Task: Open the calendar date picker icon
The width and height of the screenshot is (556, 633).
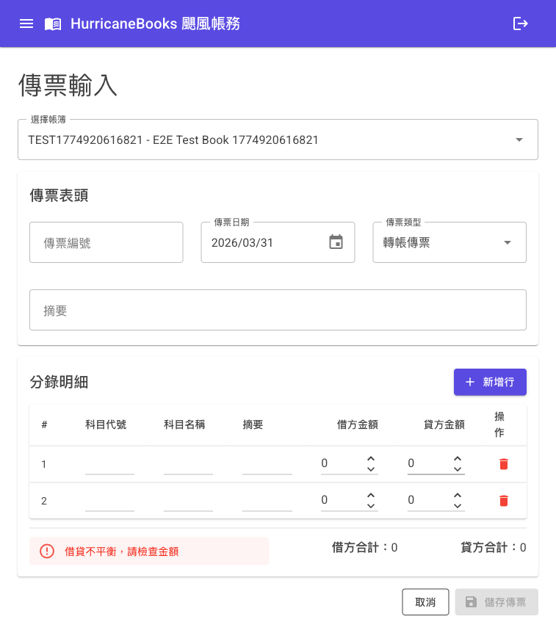Action: [x=336, y=242]
